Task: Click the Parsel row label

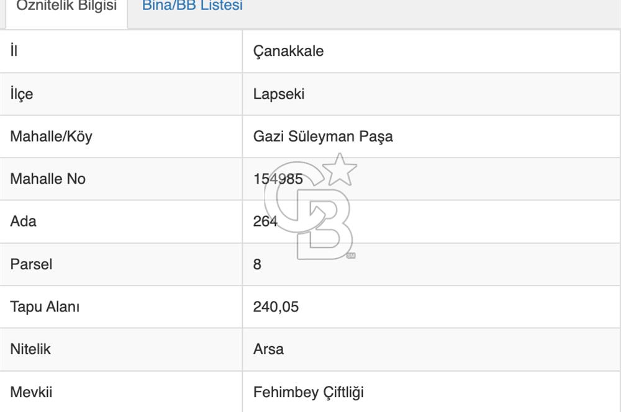Action: click(30, 264)
